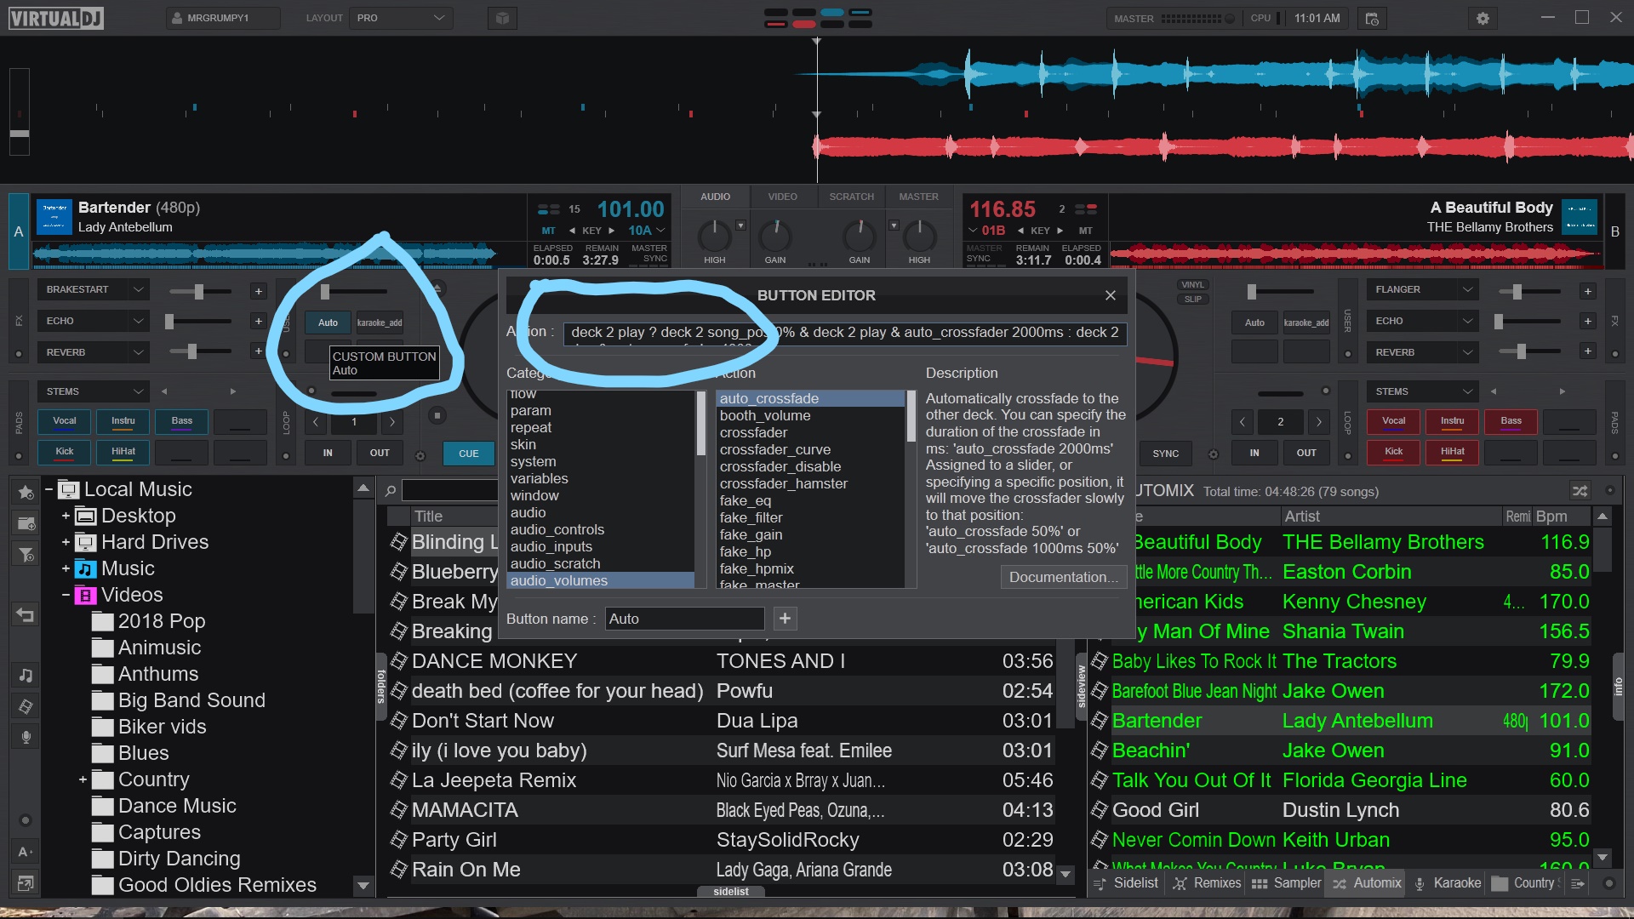
Task: Select crossfader_curve in the action list
Action: coord(774,450)
